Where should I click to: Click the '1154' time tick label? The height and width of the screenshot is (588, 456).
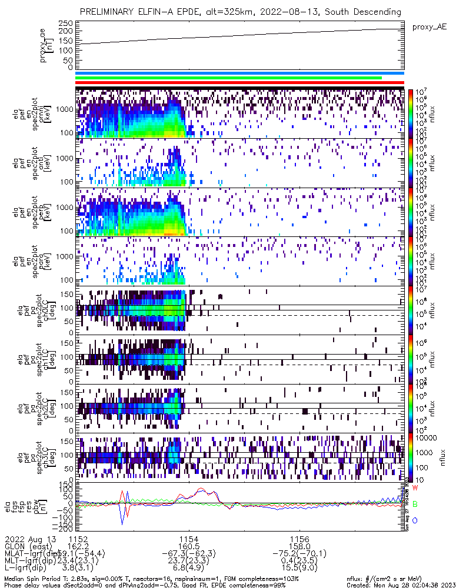tap(188, 539)
